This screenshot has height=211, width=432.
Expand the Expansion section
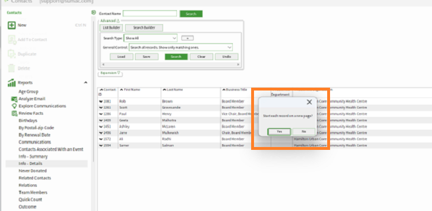tap(110, 73)
